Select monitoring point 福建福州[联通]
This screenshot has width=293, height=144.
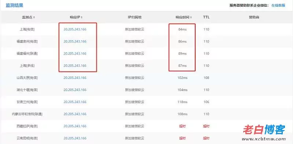pos(27,53)
